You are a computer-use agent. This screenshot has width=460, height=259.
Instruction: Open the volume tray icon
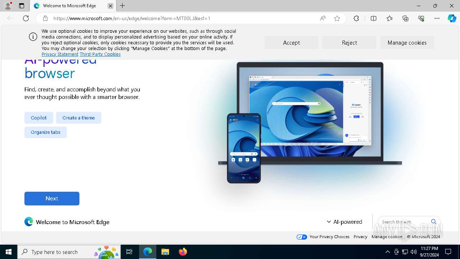[x=414, y=252]
